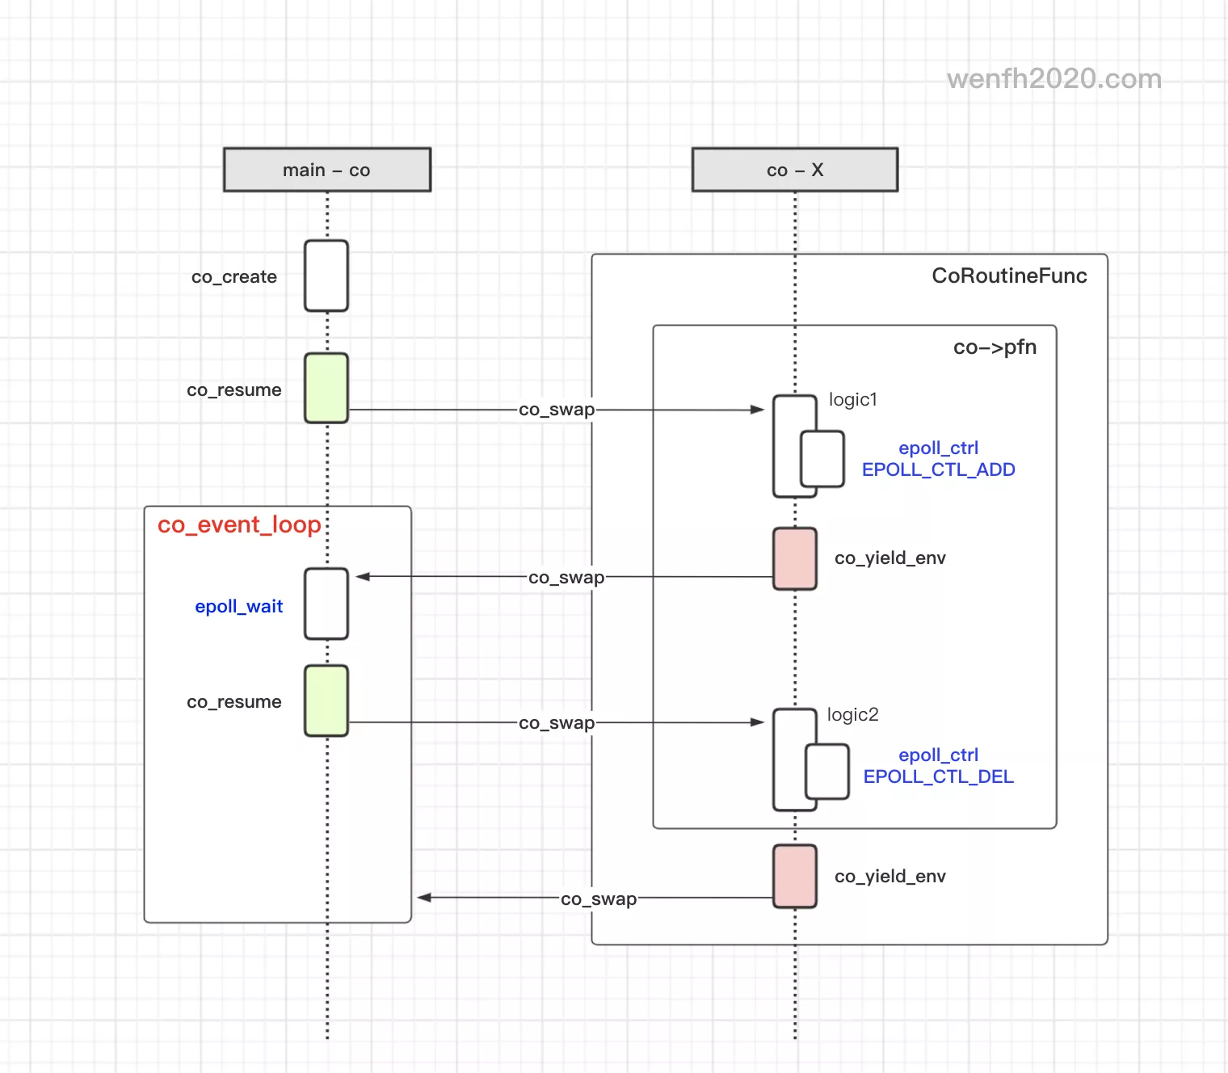Select the green co_resume box above co_event_loop
1228x1073 pixels.
pos(326,388)
